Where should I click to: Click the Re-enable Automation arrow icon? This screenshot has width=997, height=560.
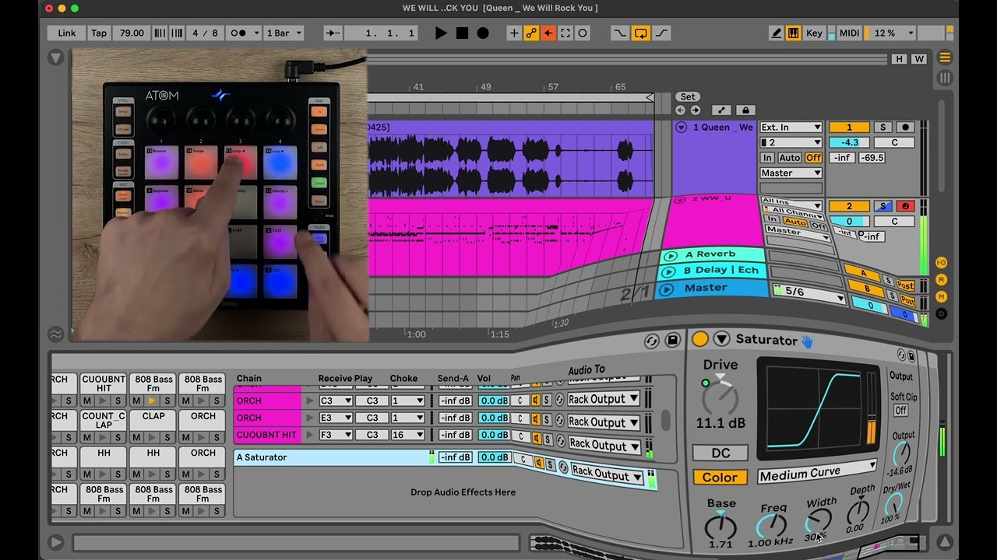548,33
